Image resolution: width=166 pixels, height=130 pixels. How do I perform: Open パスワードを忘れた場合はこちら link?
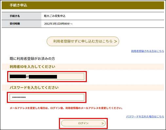coord(145,117)
